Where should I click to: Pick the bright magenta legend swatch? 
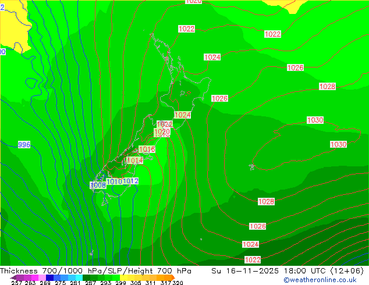click(35, 277)
